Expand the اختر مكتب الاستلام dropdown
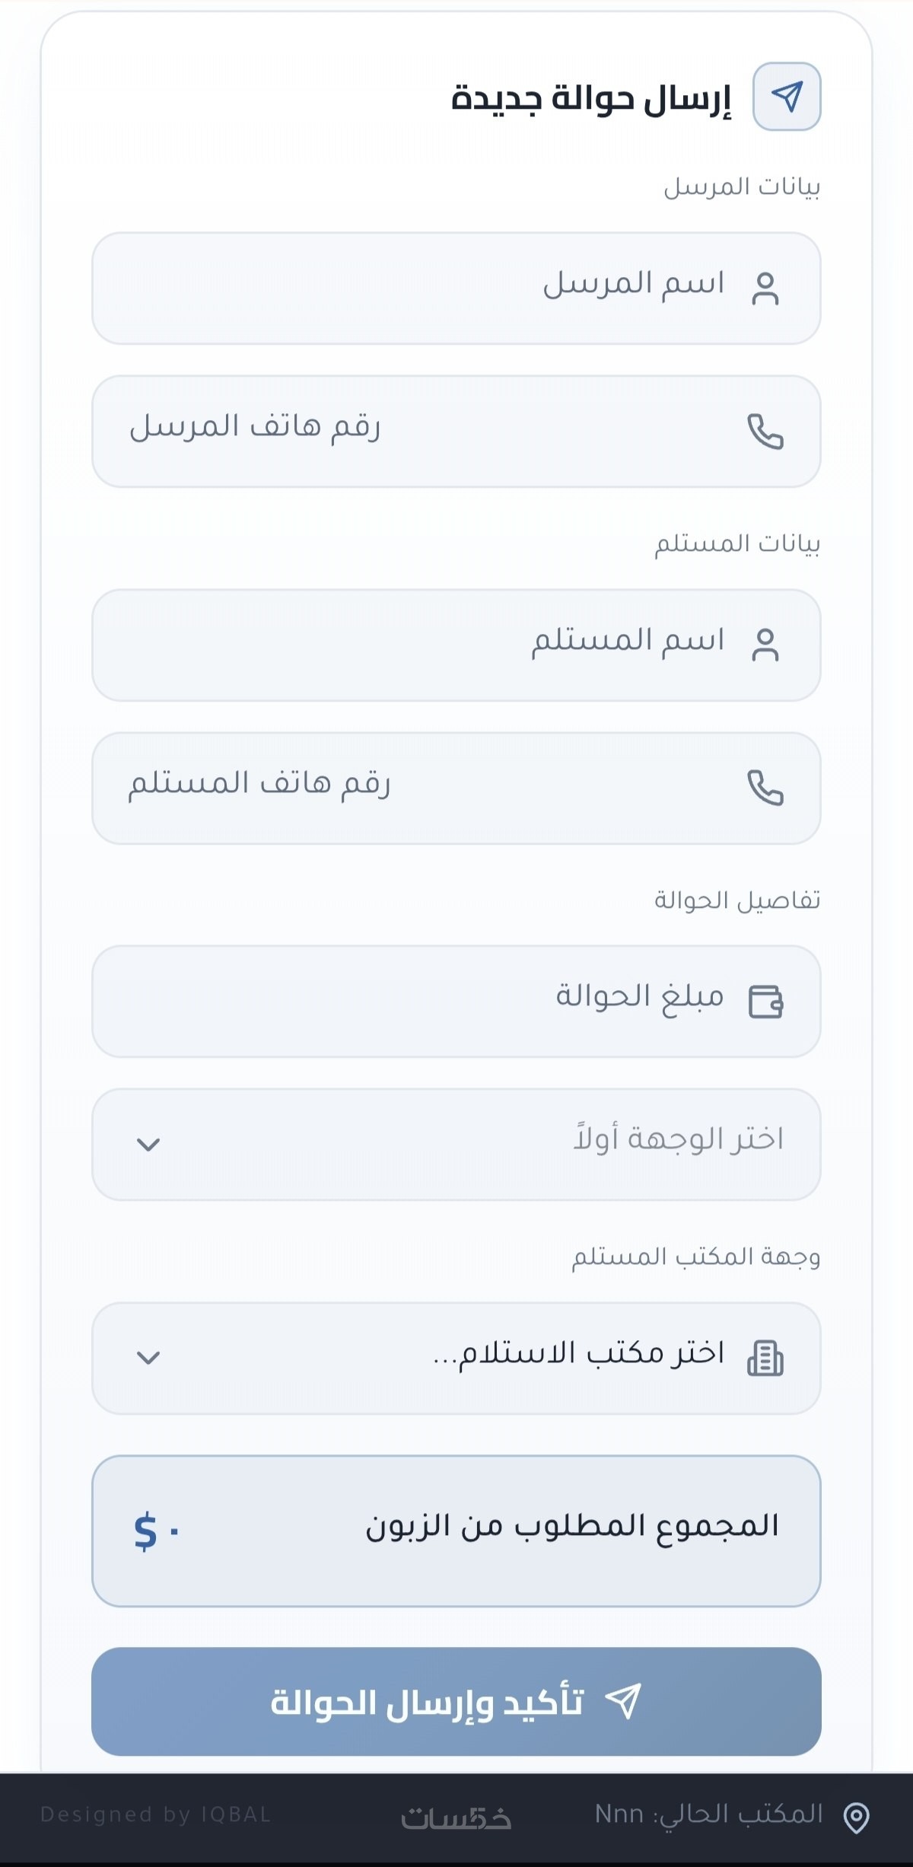913x1867 pixels. pyautogui.click(x=456, y=1359)
